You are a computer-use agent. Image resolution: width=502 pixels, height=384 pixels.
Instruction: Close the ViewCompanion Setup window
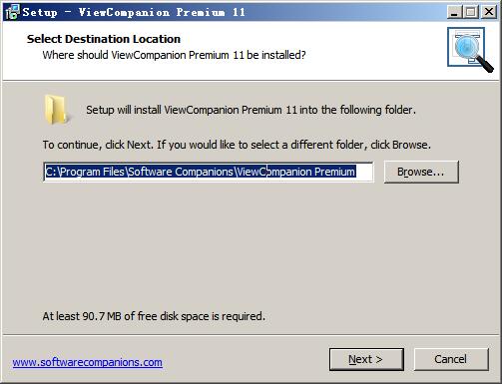pyautogui.click(x=489, y=12)
